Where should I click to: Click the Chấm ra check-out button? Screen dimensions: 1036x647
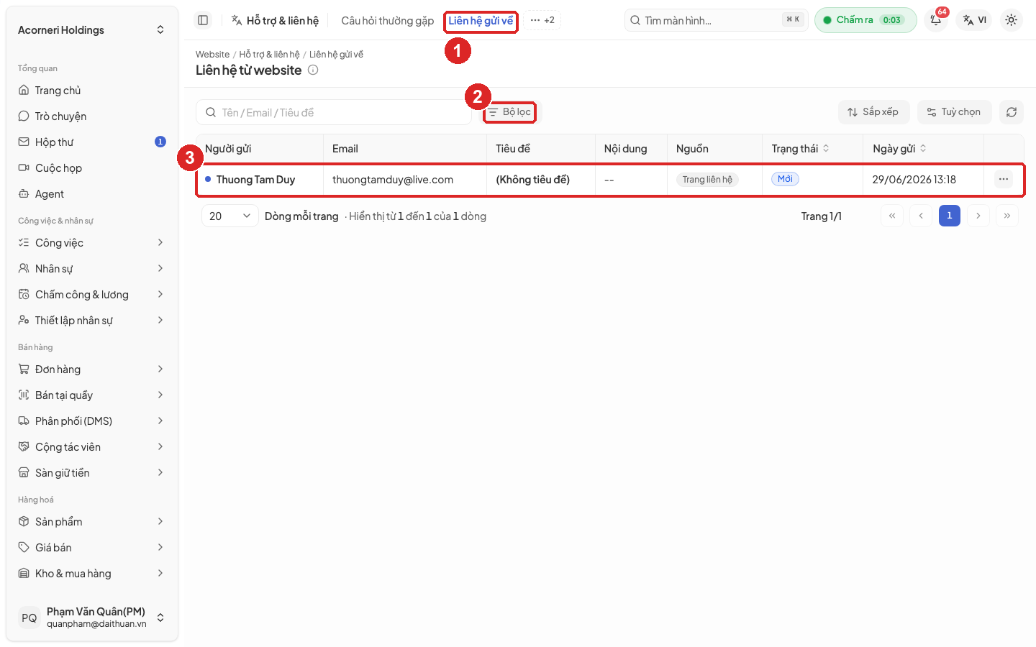click(865, 20)
